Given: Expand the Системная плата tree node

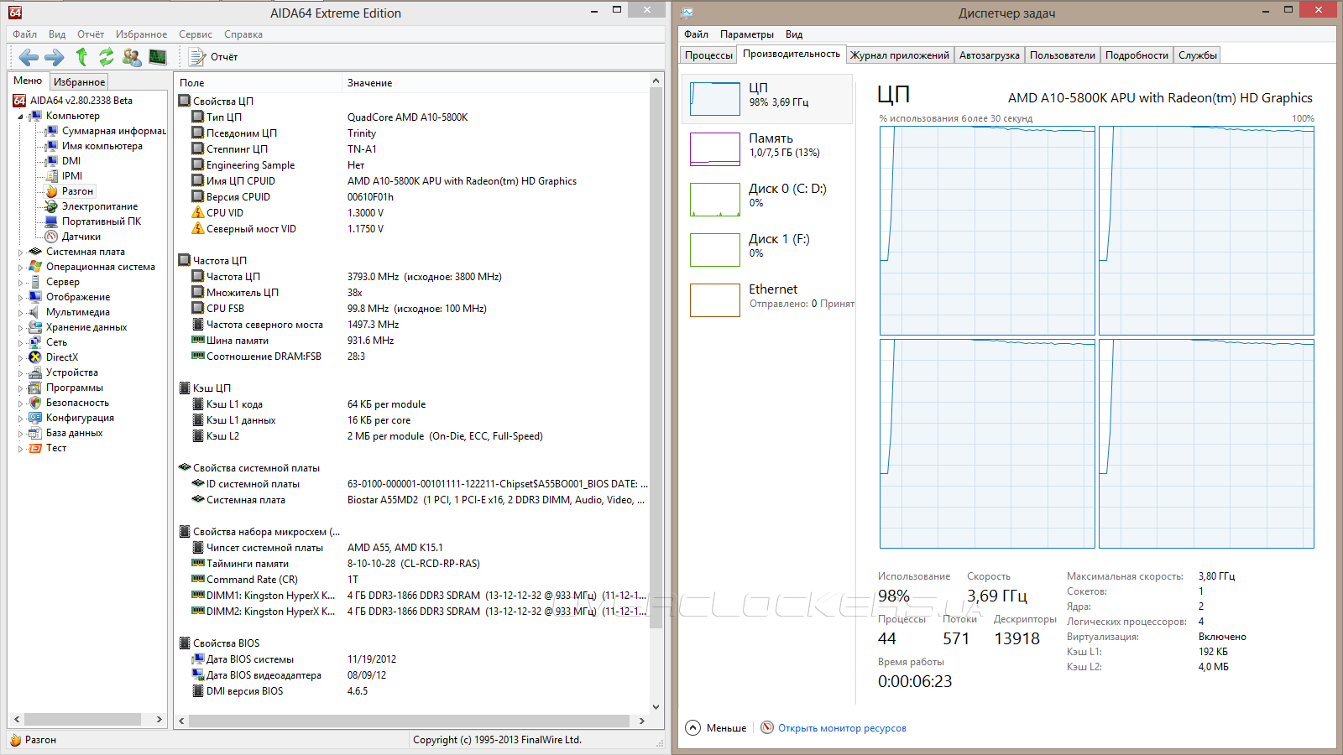Looking at the screenshot, I should [21, 252].
